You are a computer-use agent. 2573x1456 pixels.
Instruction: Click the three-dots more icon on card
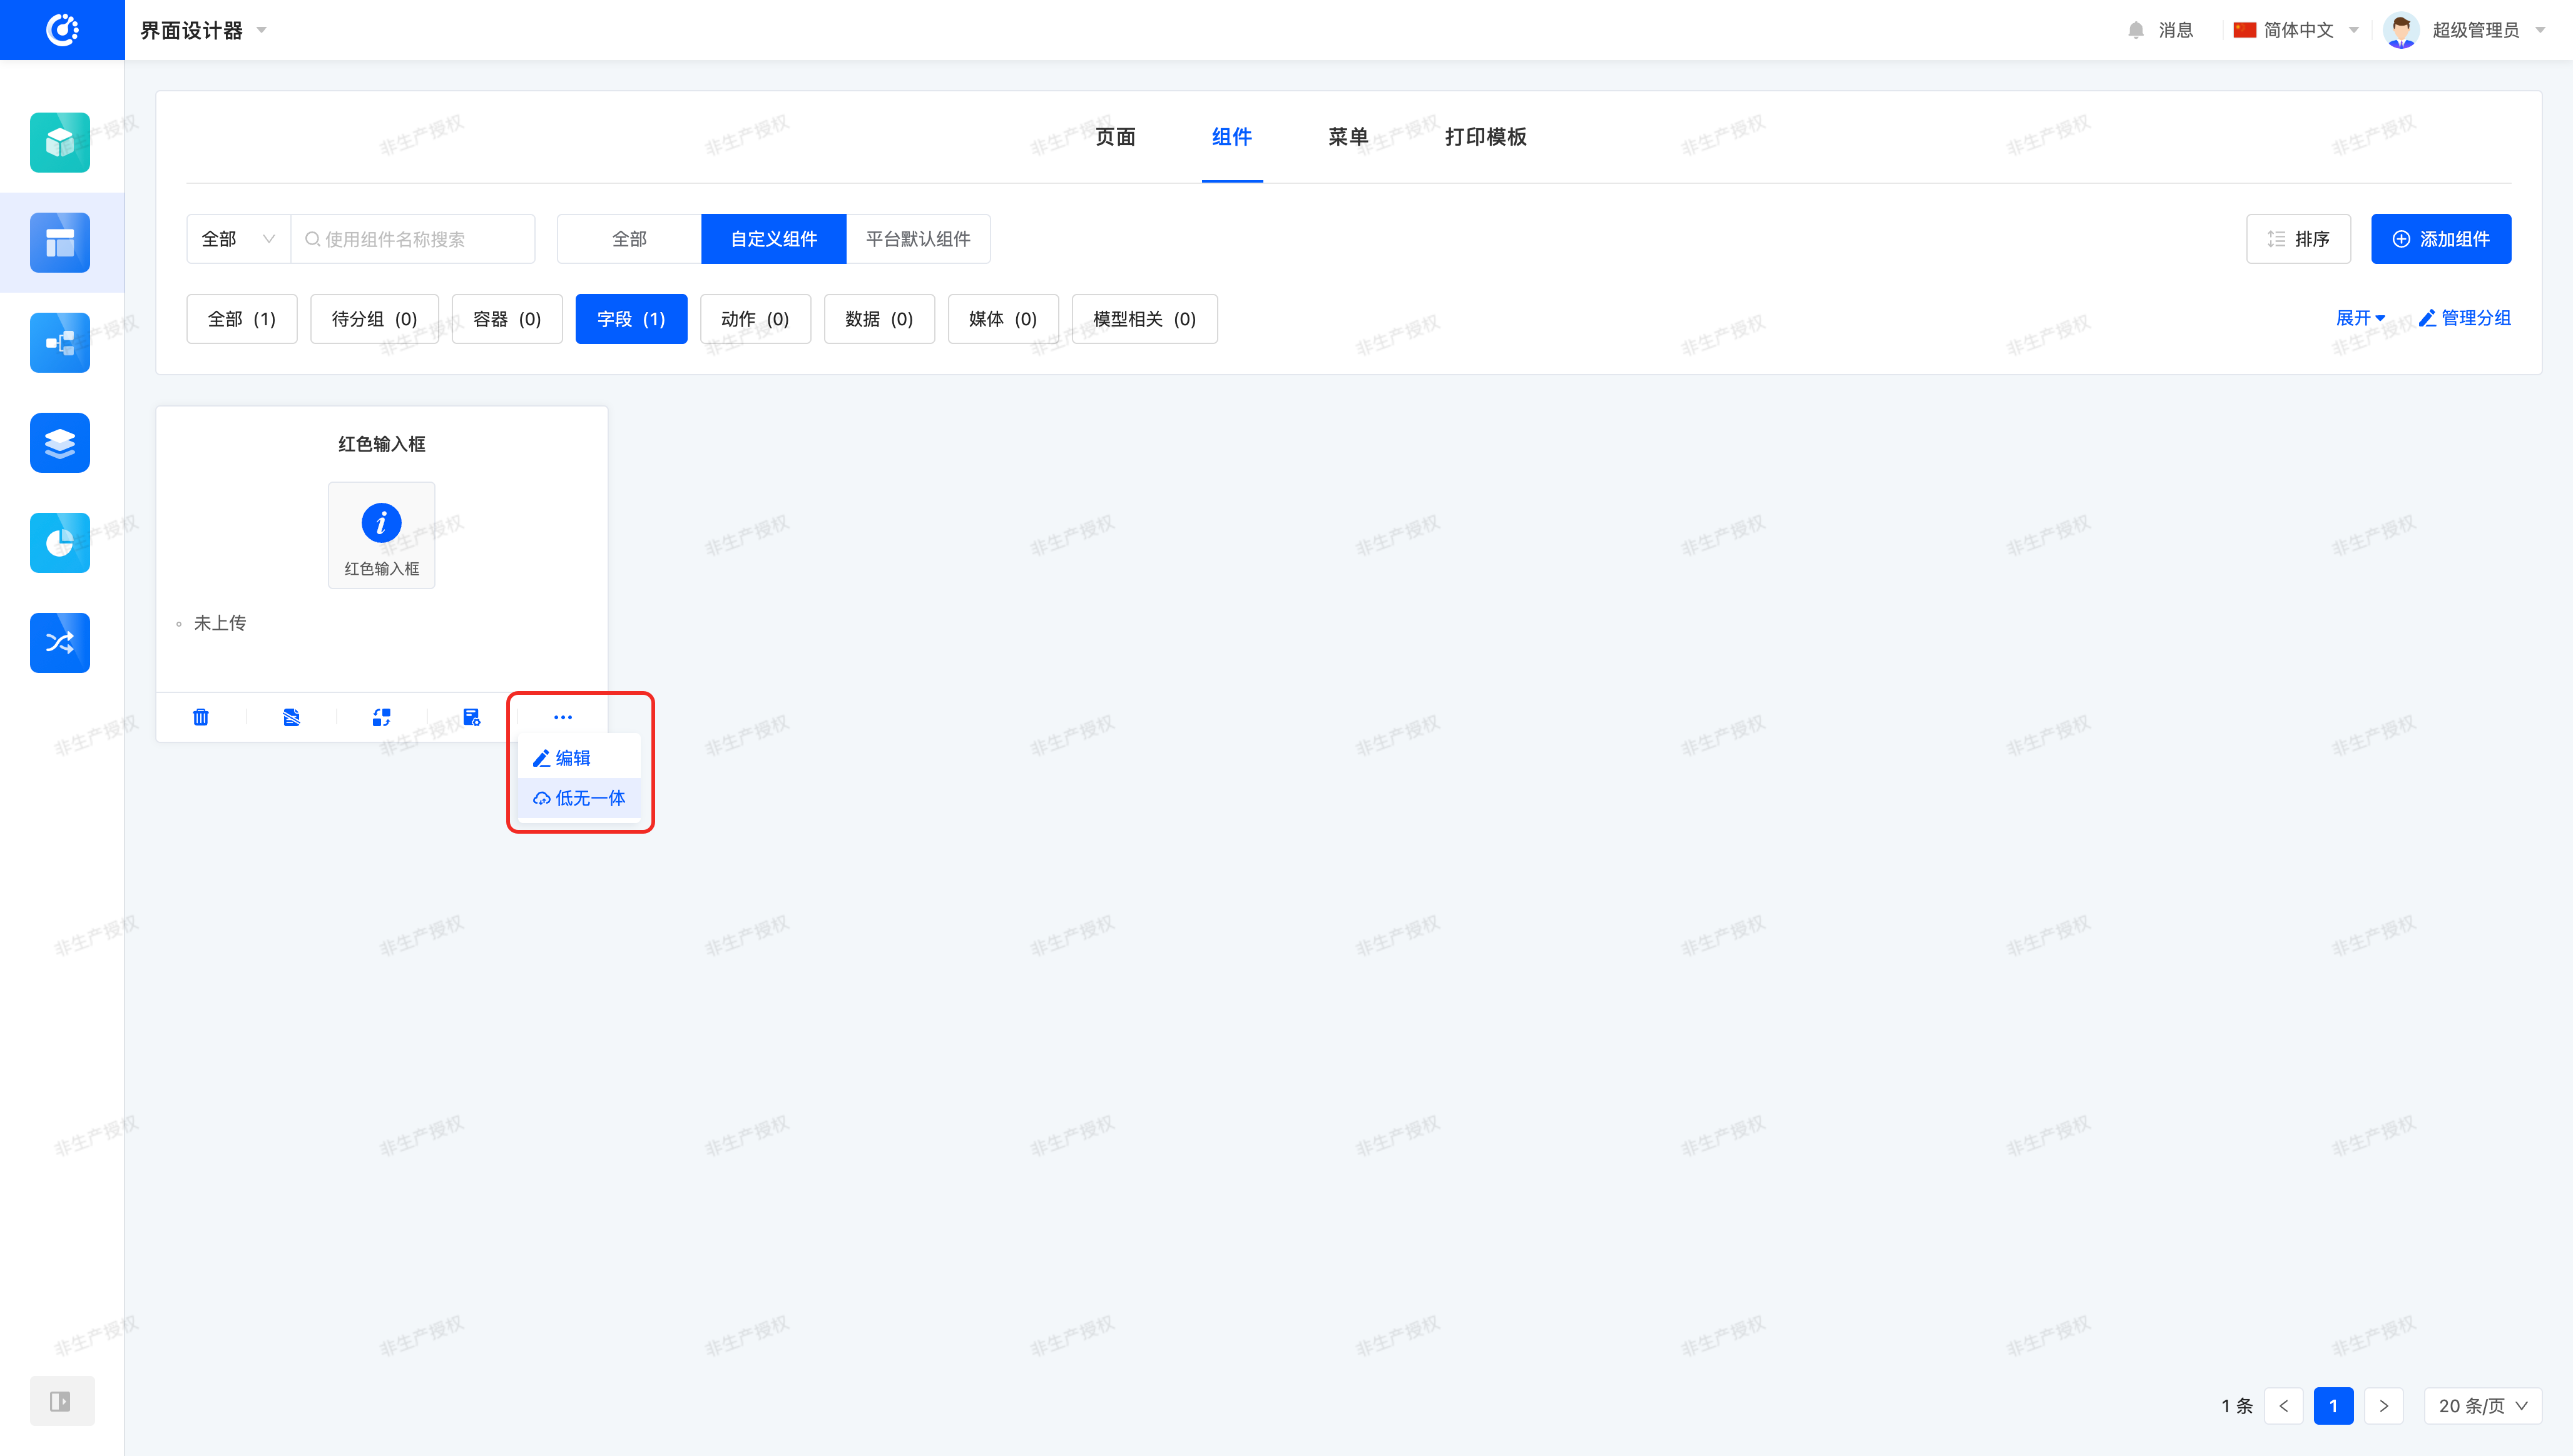point(563,717)
